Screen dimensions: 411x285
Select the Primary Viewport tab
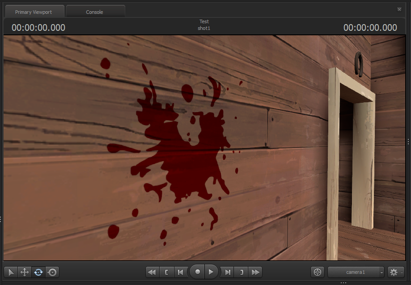[34, 12]
